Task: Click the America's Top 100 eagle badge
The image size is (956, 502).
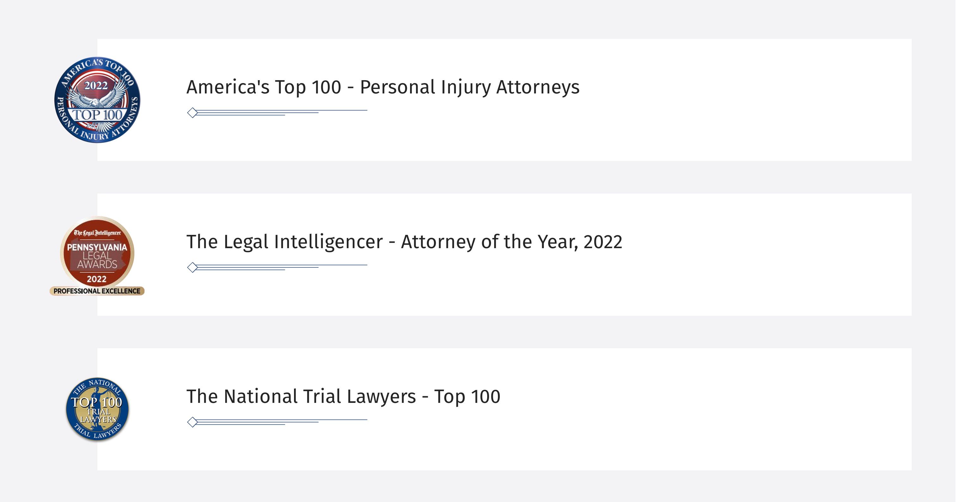Action: (x=97, y=100)
